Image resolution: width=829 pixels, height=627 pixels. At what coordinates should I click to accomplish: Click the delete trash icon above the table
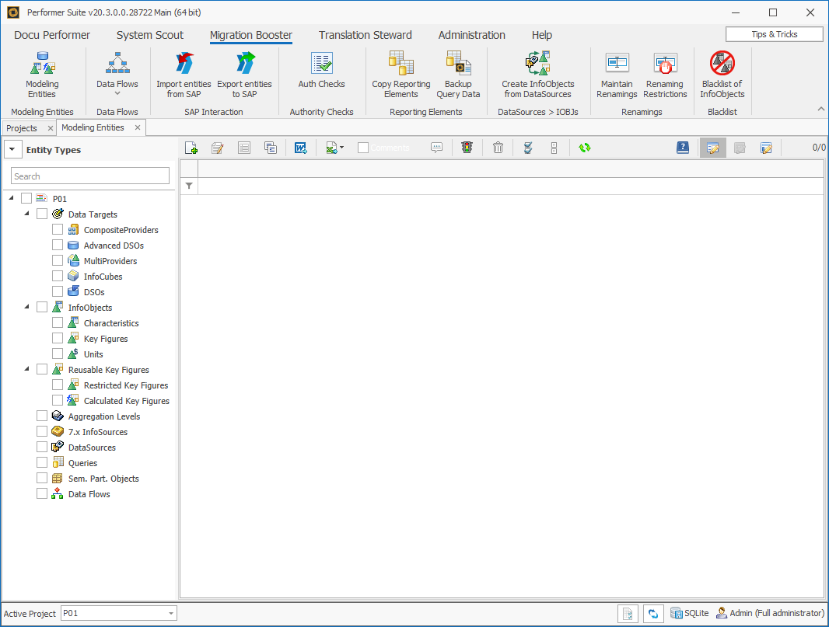point(498,147)
